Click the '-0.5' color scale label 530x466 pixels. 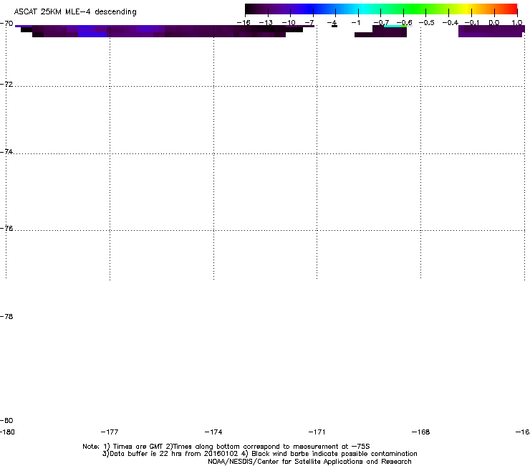426,23
